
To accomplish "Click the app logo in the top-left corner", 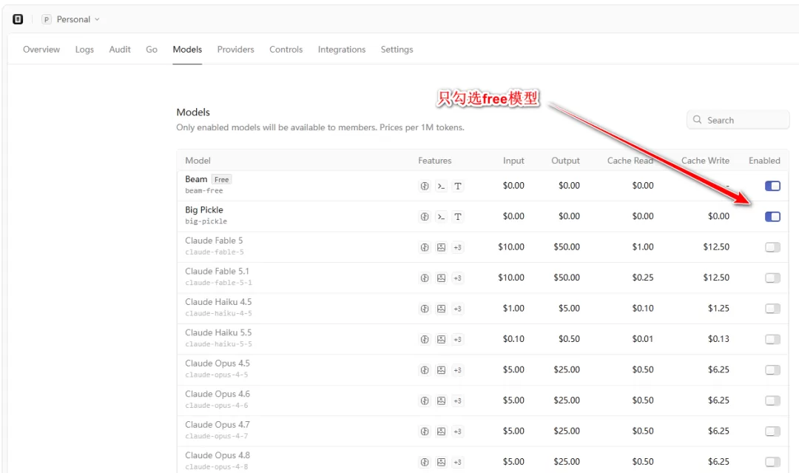I will tap(18, 19).
